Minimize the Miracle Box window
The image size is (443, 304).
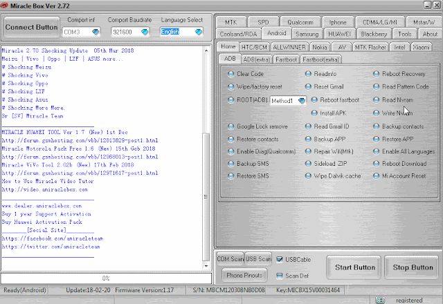[x=428, y=5]
